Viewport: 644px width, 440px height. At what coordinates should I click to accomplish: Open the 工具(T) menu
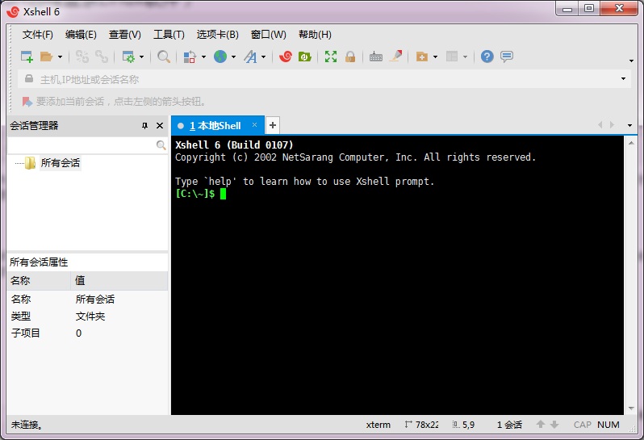(169, 35)
